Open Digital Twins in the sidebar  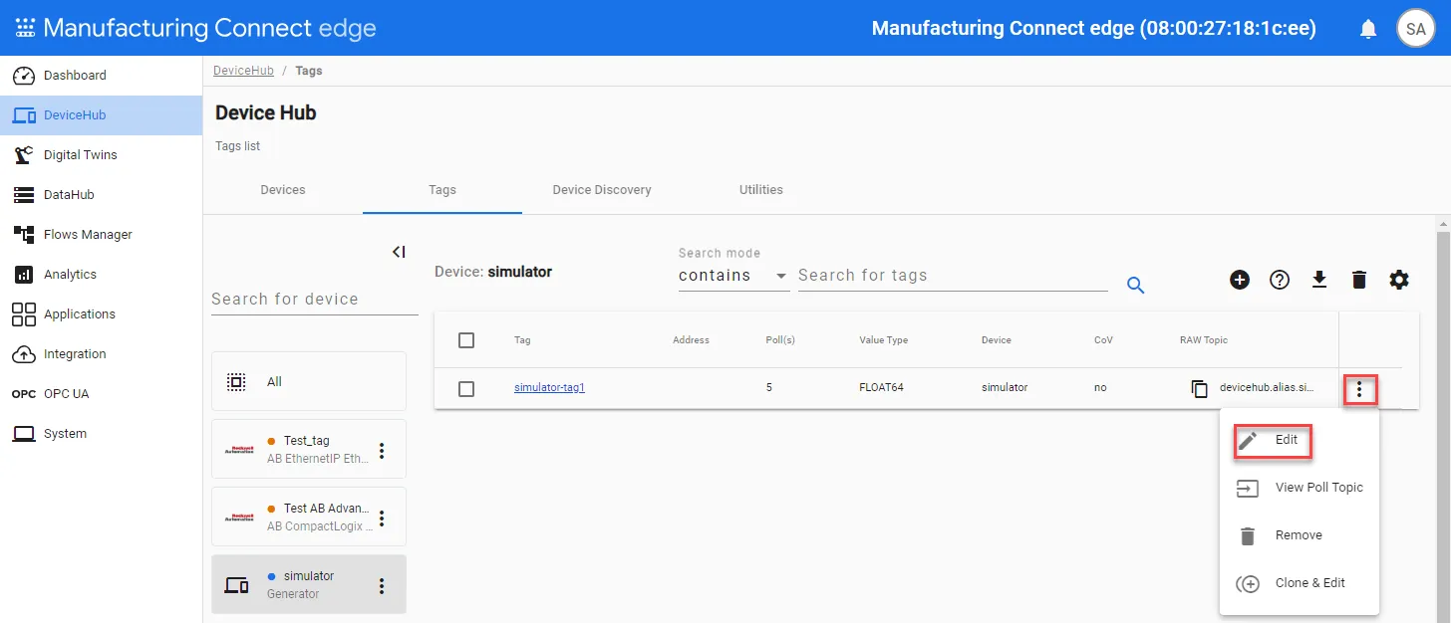coord(101,155)
